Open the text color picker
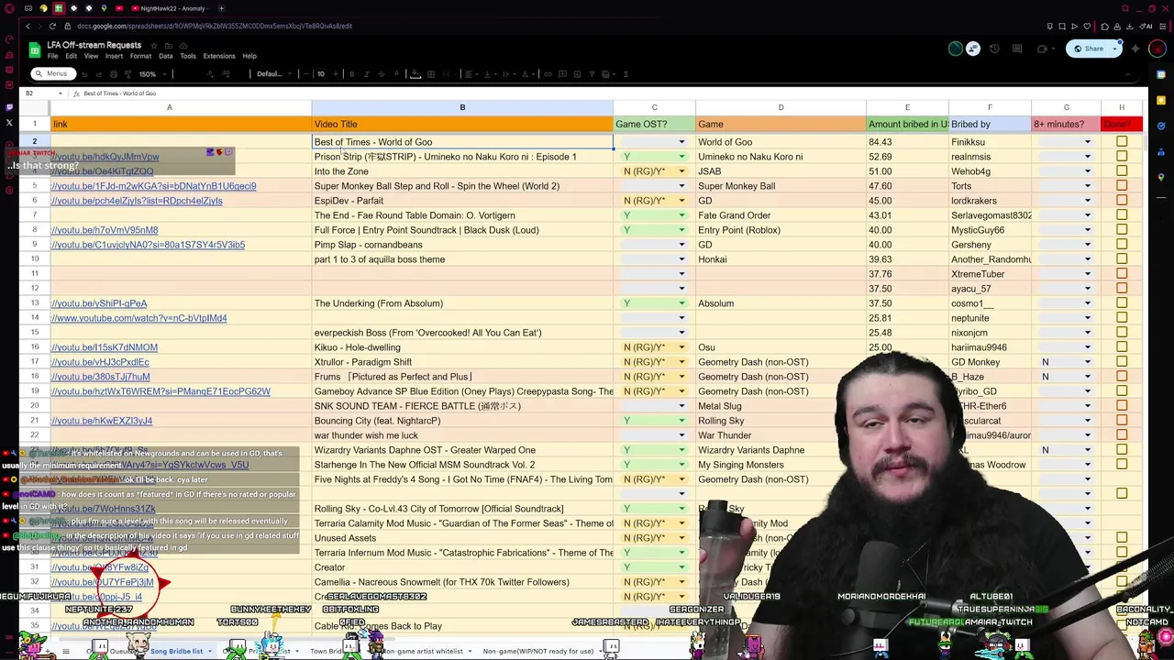Image resolution: width=1174 pixels, height=660 pixels. [x=396, y=74]
